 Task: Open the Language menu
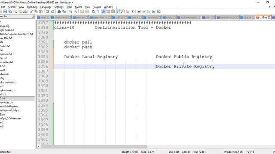pos(46,7)
